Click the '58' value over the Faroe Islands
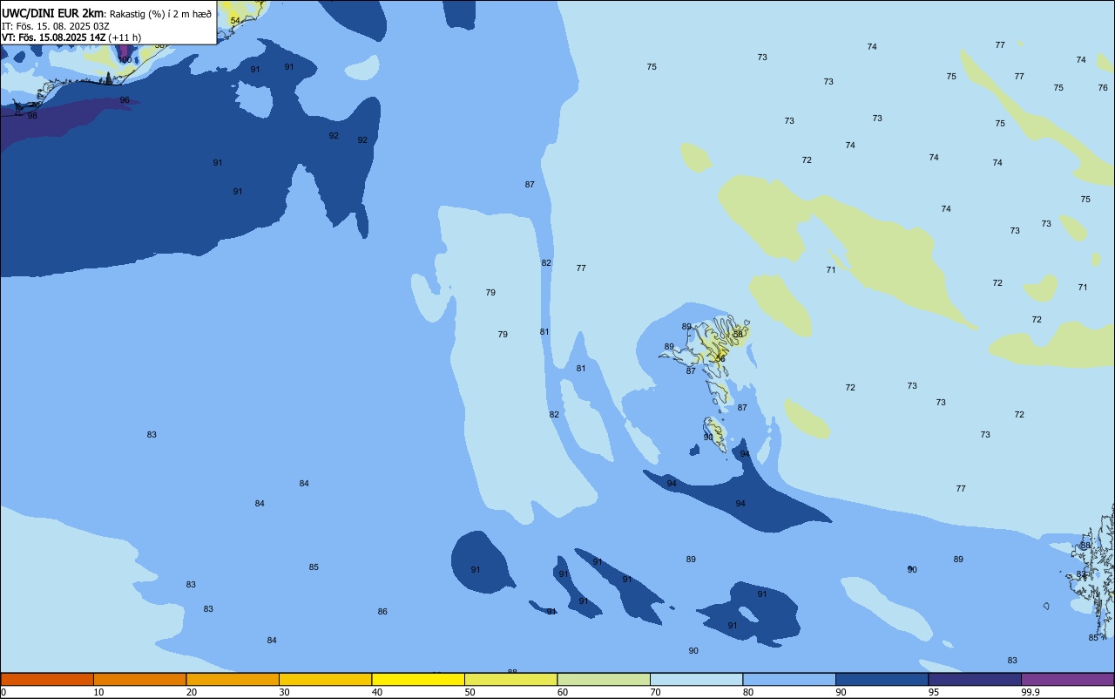 [x=738, y=335]
